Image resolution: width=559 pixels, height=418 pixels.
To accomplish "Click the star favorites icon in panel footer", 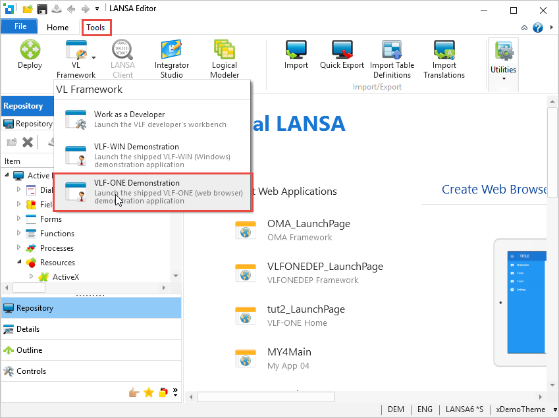I will [x=149, y=392].
